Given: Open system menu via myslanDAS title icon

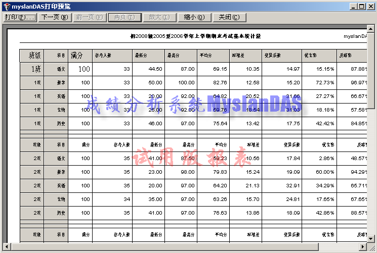Looking at the screenshot, I should click(6, 6).
